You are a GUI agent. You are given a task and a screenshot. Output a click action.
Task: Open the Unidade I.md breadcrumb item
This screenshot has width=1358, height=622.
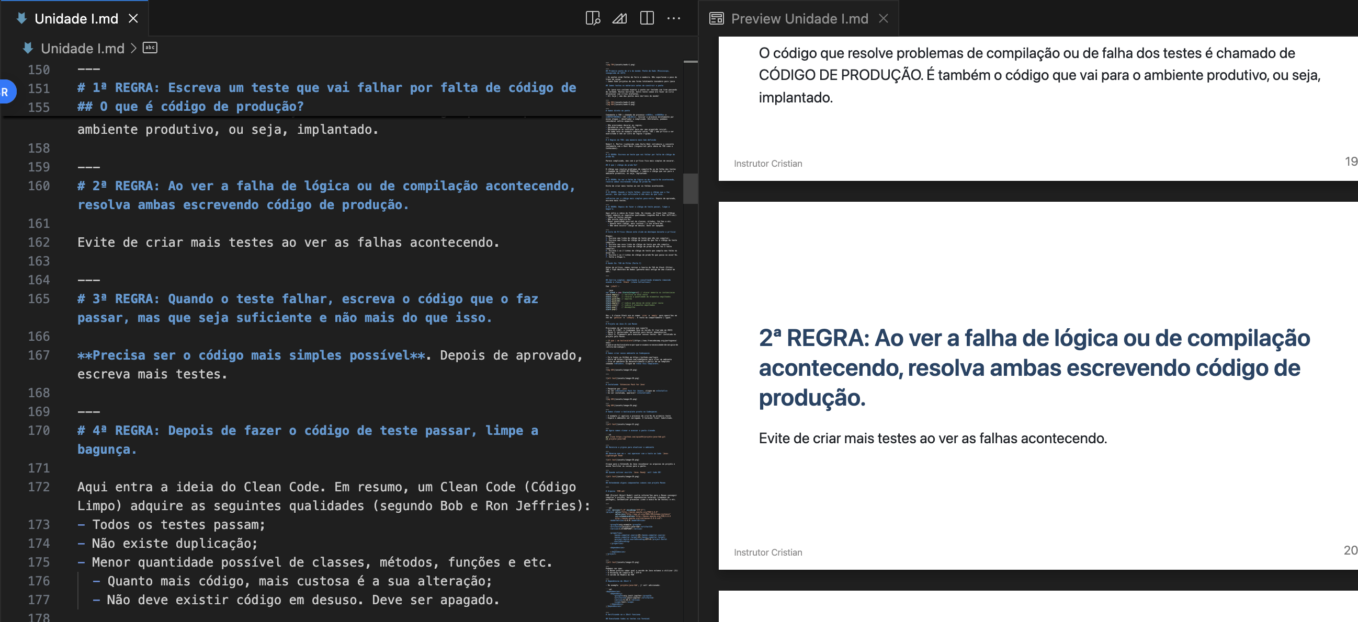point(82,49)
